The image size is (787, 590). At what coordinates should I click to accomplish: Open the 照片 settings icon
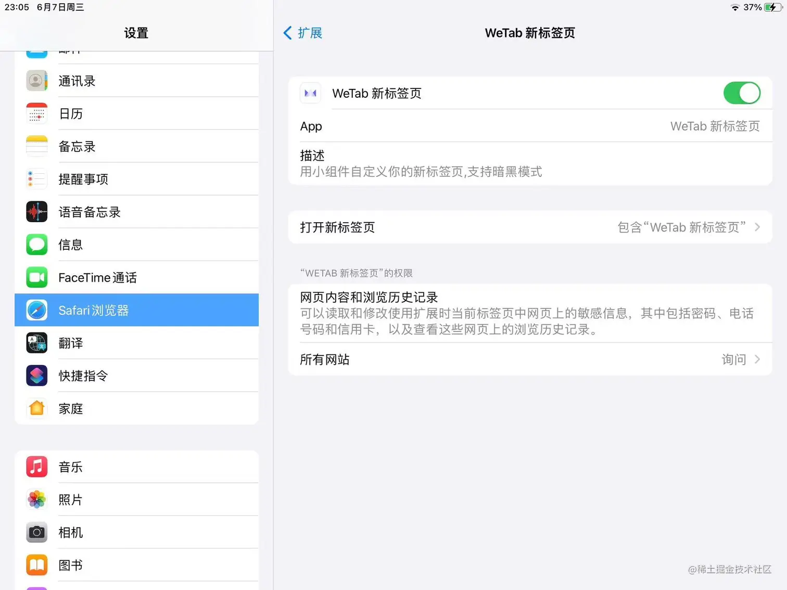tap(36, 499)
